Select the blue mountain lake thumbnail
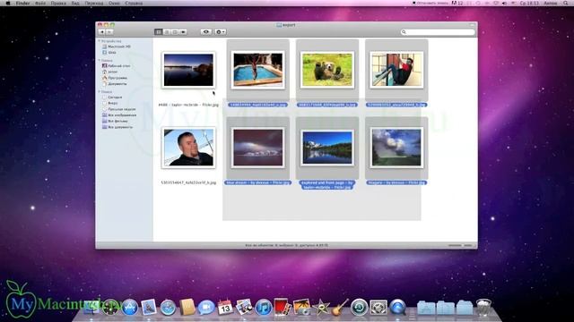The image size is (574, 322). [327, 148]
